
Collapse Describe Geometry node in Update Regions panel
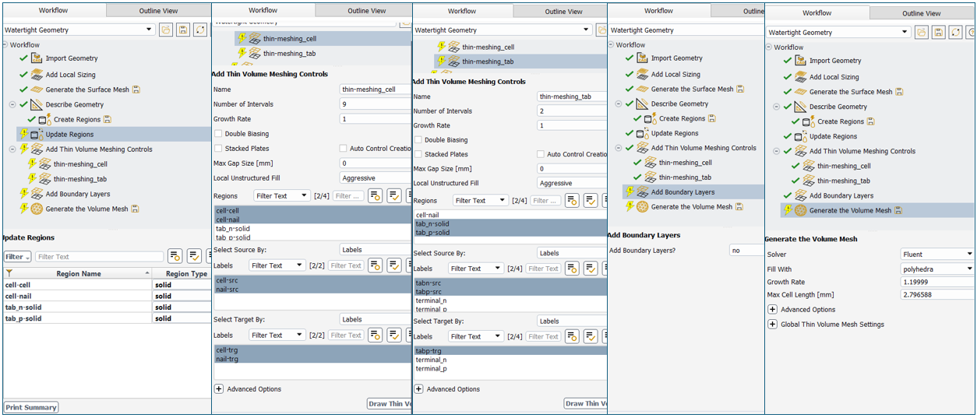12,104
